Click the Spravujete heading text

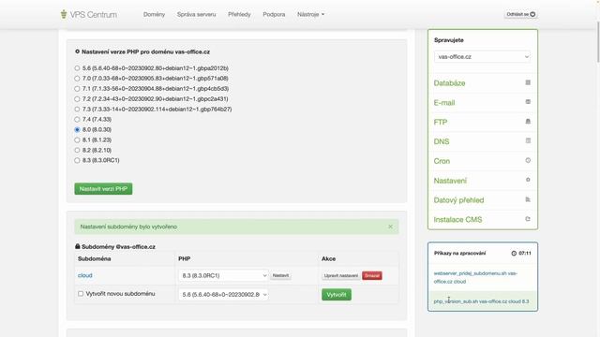pyautogui.click(x=449, y=39)
